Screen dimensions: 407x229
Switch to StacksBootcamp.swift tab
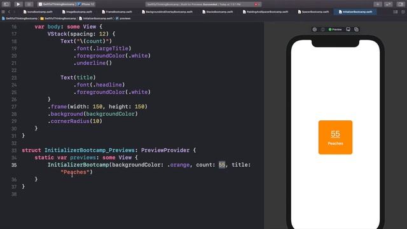(x=217, y=11)
